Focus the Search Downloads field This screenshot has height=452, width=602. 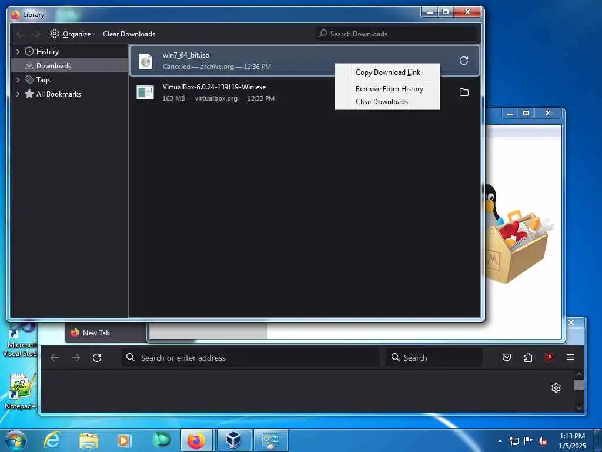click(x=396, y=34)
